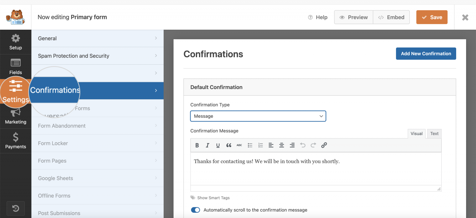Open Form Locker settings
Image resolution: width=476 pixels, height=218 pixels.
[x=98, y=143]
